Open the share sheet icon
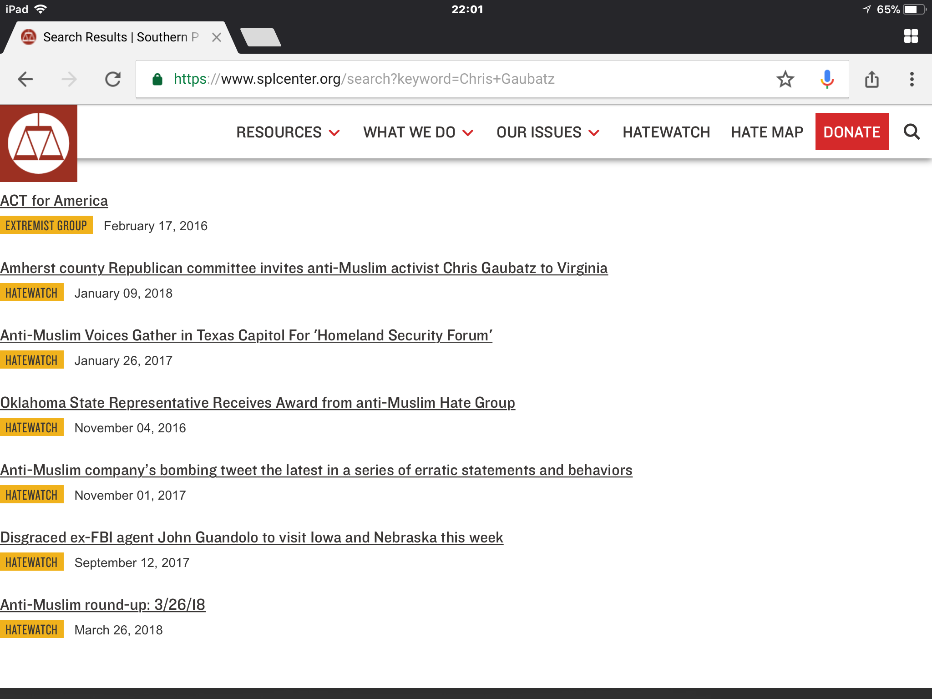932x699 pixels. click(x=871, y=79)
